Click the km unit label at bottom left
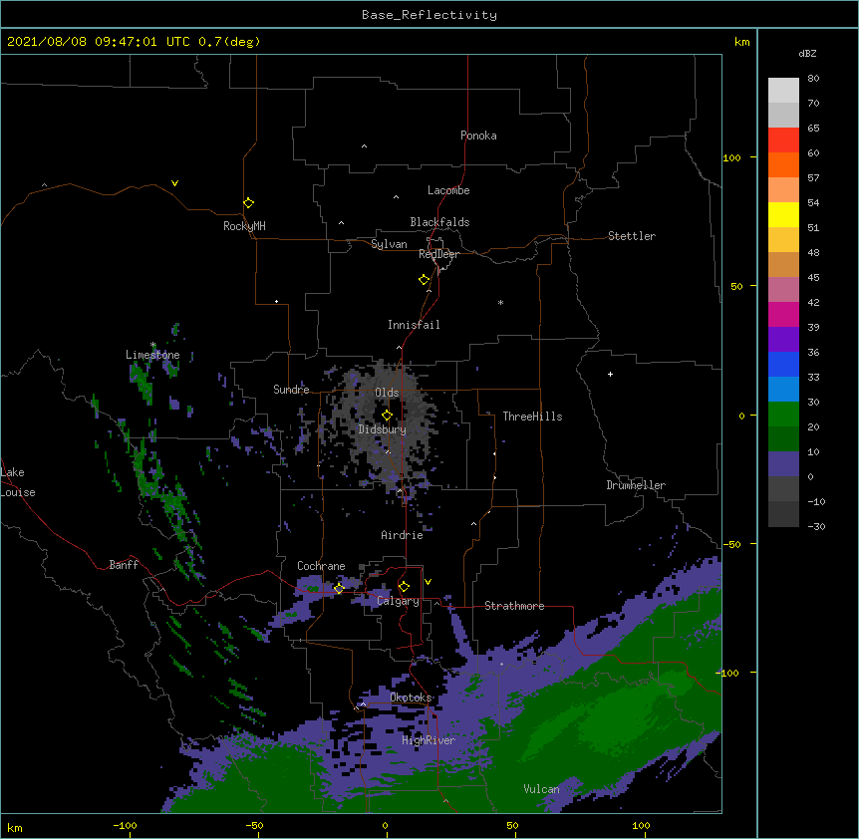 pos(14,828)
